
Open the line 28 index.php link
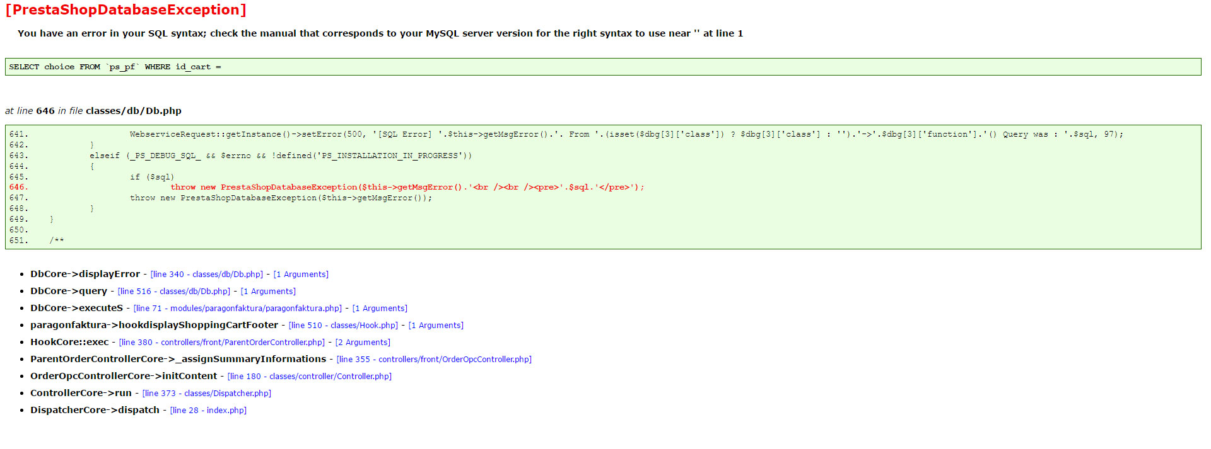(208, 411)
